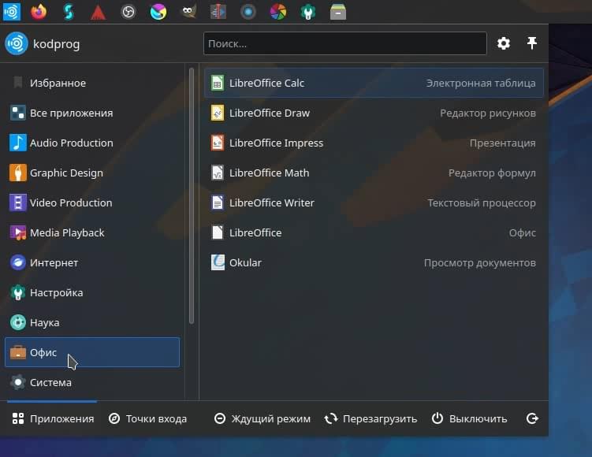Open GIMP from the top panel
This screenshot has width=592, height=457.
(188, 12)
